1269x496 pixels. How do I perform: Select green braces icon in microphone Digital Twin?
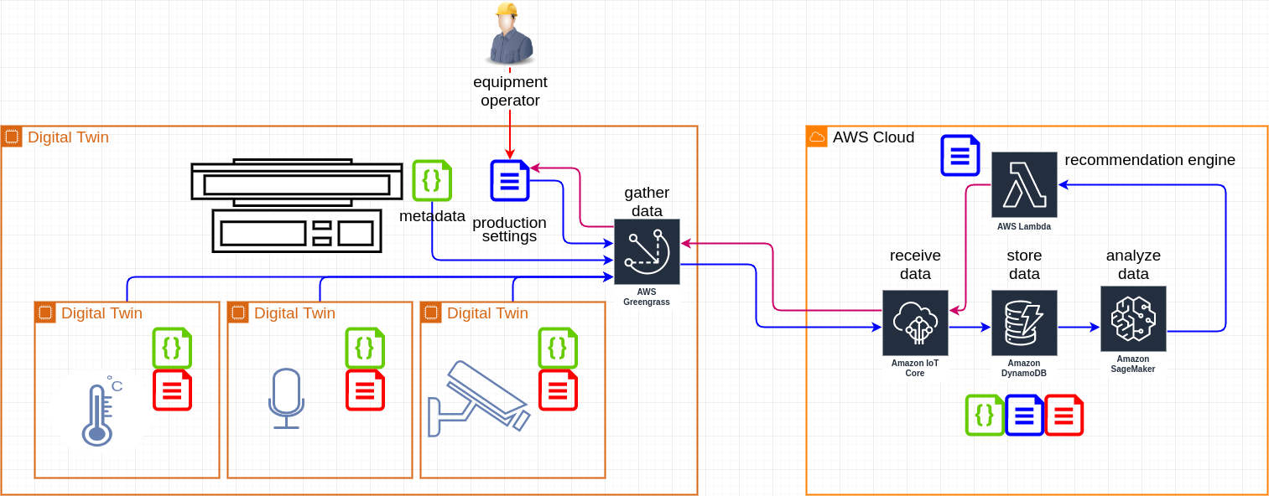click(365, 348)
